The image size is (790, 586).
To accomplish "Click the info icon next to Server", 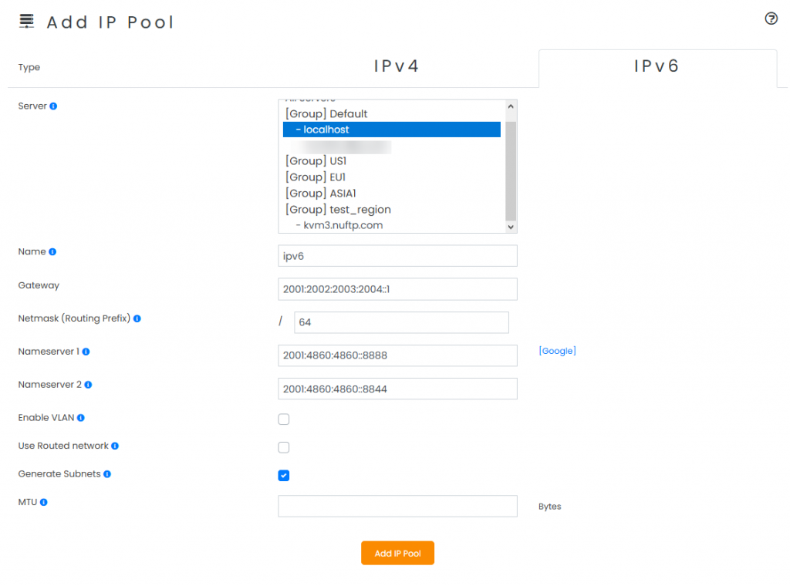I will pos(53,106).
